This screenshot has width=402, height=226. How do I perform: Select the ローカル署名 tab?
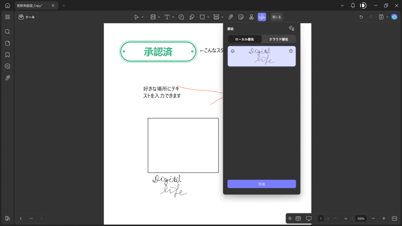coord(245,39)
